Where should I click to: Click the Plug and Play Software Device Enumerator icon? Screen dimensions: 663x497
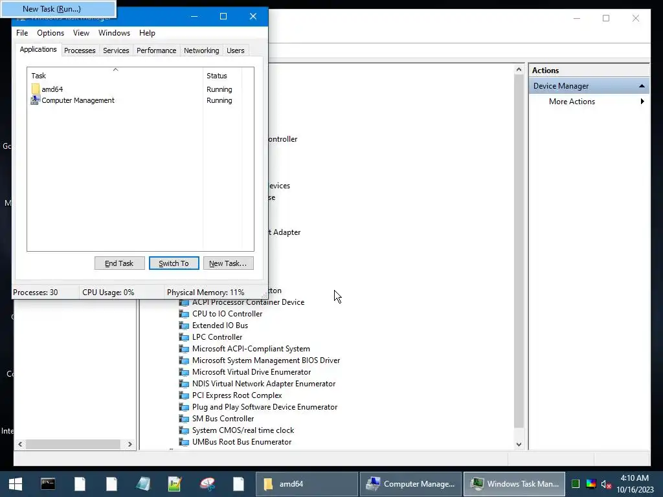click(x=184, y=407)
